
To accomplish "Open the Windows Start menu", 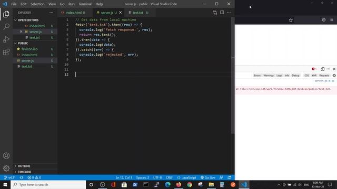I will (5, 184).
